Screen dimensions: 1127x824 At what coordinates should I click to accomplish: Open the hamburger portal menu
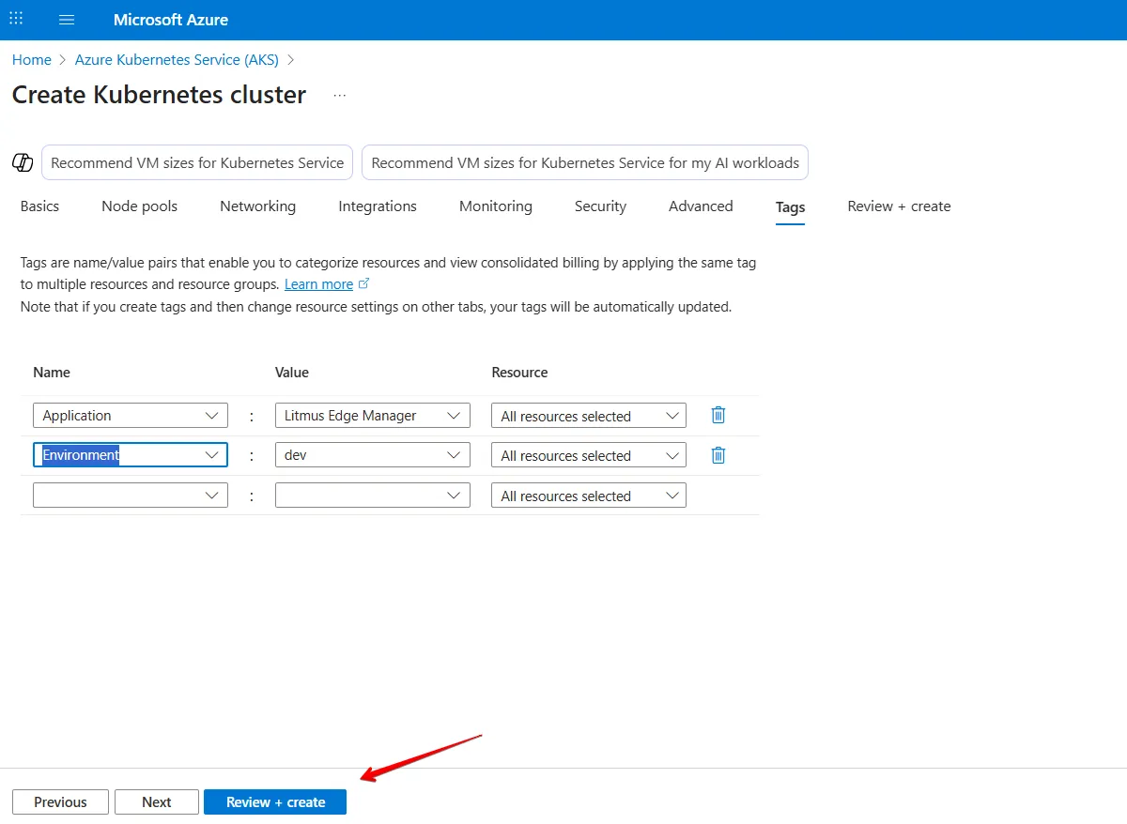pyautogui.click(x=66, y=20)
